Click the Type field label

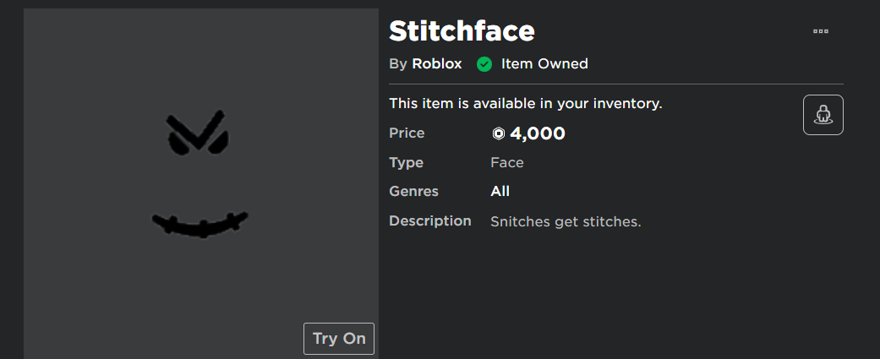tap(407, 163)
